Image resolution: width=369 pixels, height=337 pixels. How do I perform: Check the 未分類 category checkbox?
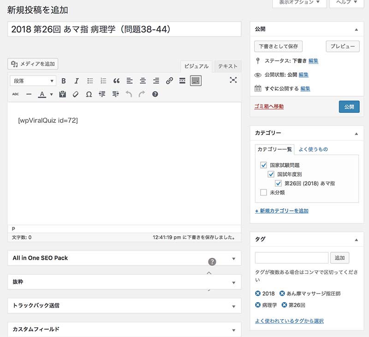[x=264, y=192]
